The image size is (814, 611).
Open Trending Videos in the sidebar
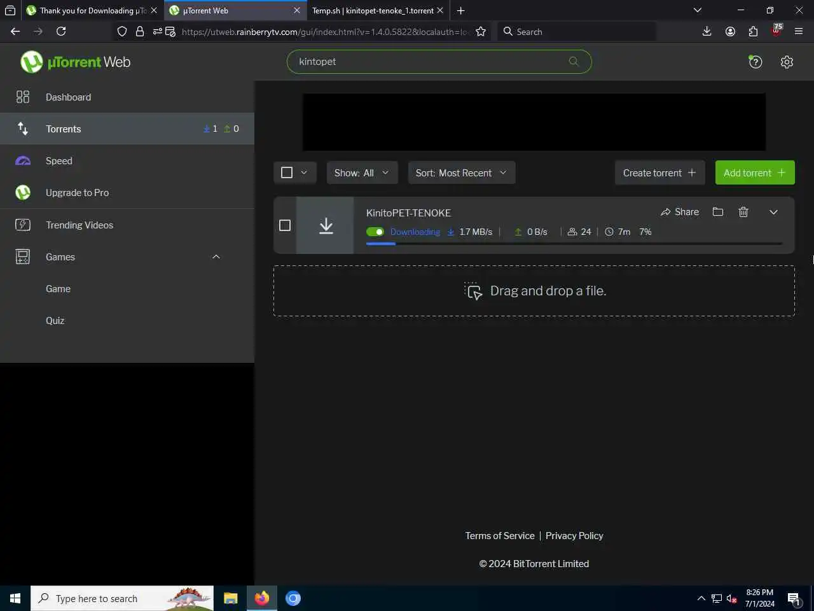point(127,225)
